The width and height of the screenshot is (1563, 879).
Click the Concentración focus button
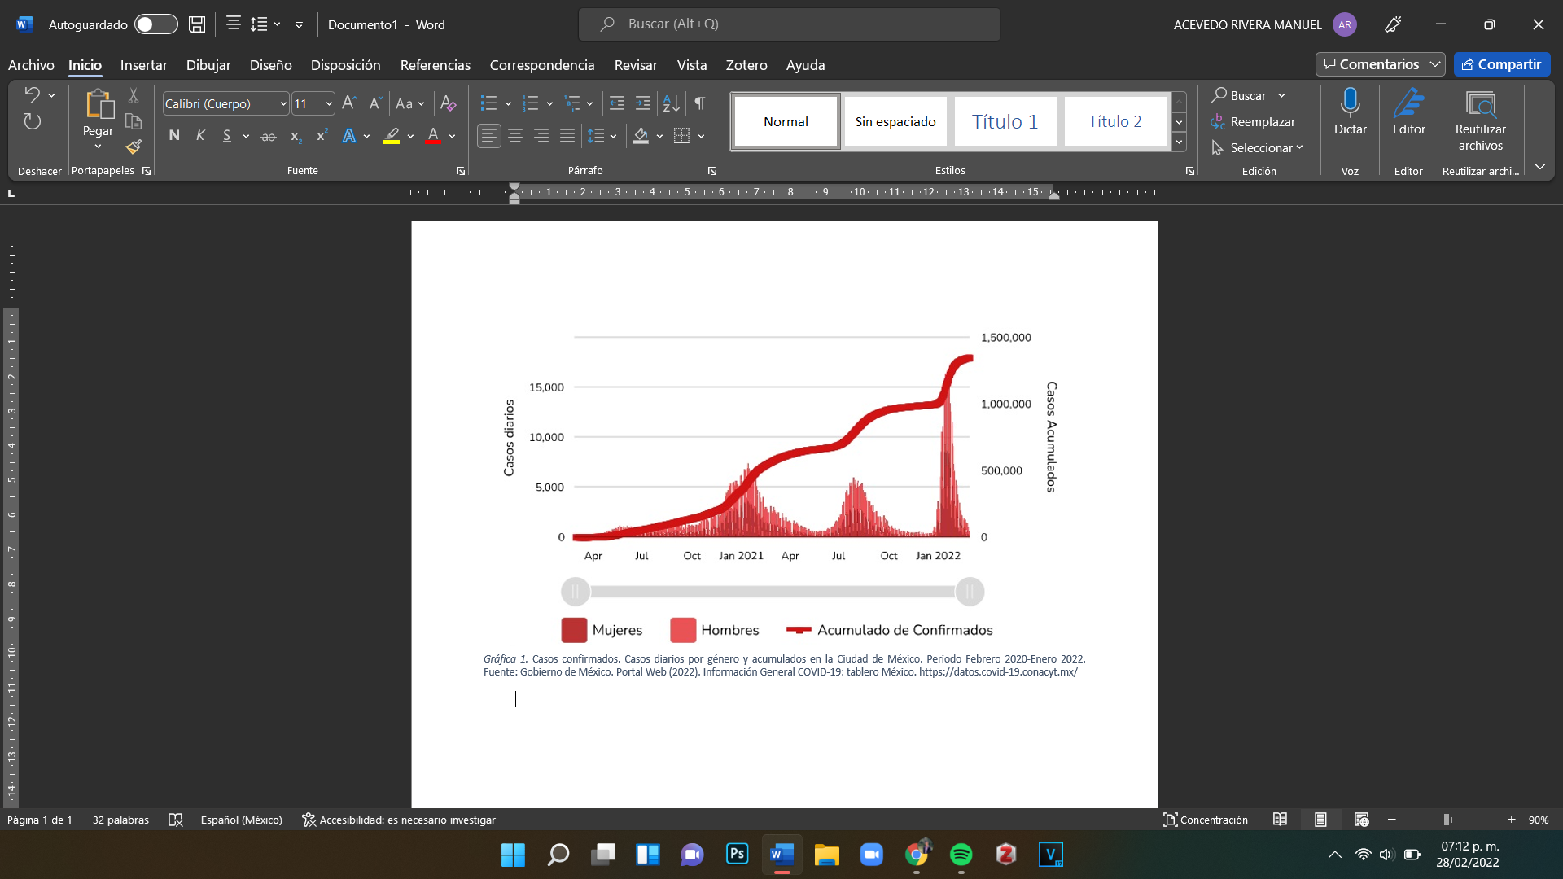pyautogui.click(x=1206, y=820)
